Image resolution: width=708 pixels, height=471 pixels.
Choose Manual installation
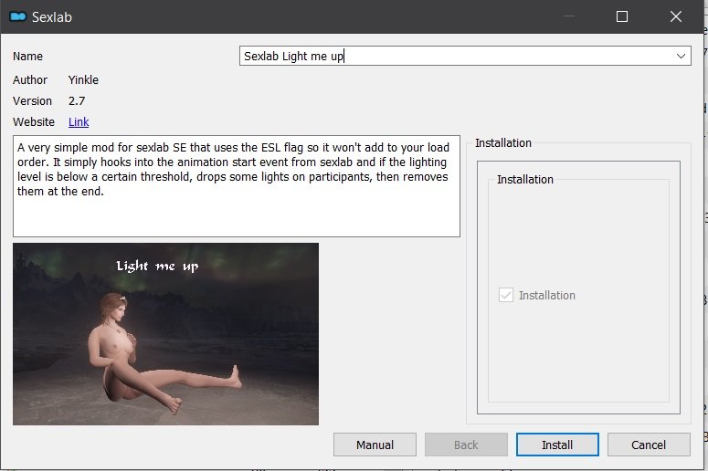pyautogui.click(x=375, y=445)
